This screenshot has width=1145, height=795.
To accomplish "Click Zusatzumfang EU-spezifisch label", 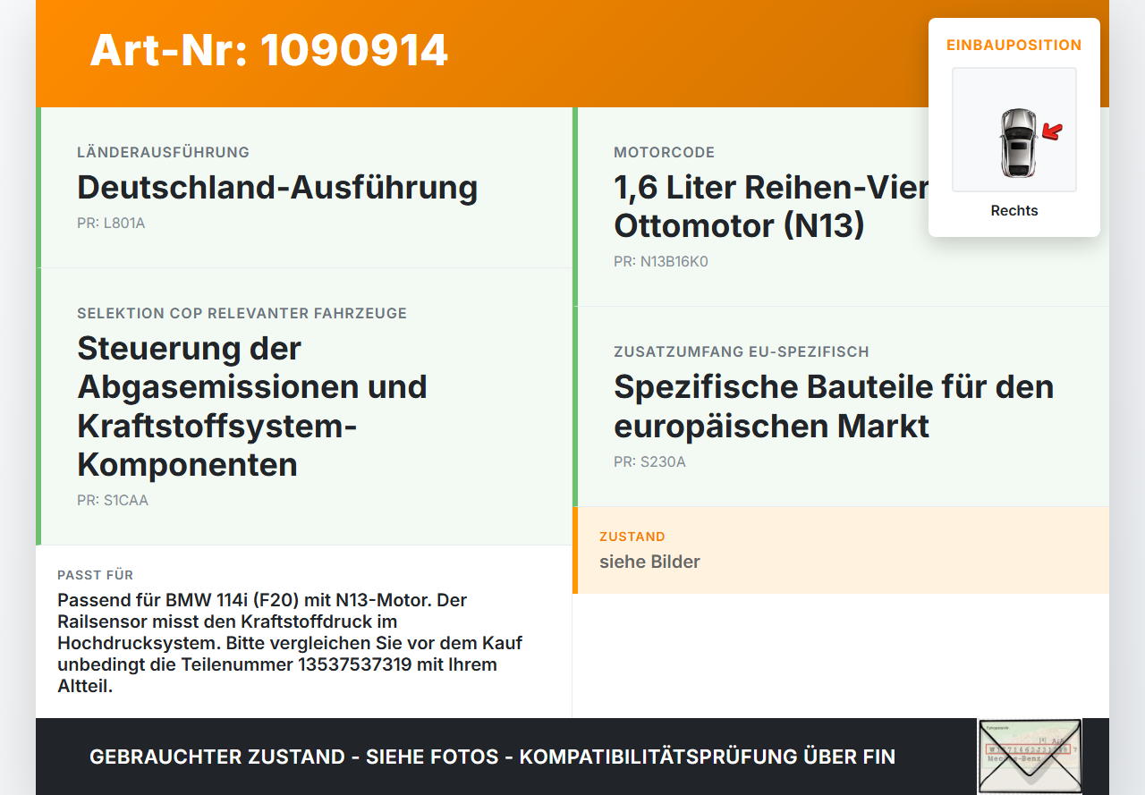I will [742, 351].
